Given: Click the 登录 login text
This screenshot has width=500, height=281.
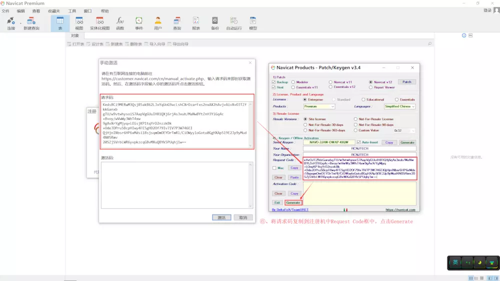Looking at the screenshot, I should (487, 10).
